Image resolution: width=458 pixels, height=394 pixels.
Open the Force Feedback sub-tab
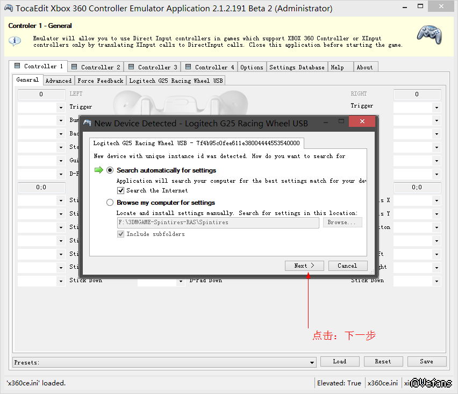click(101, 81)
